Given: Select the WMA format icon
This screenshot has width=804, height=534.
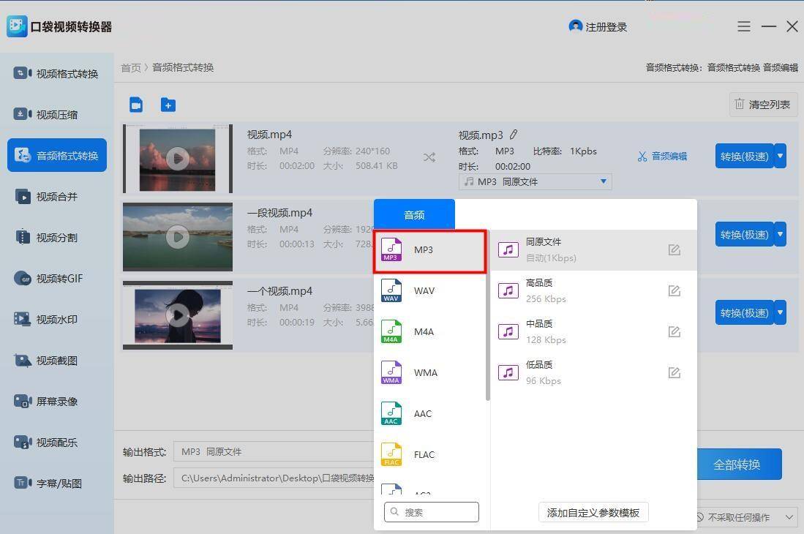Looking at the screenshot, I should pyautogui.click(x=391, y=372).
